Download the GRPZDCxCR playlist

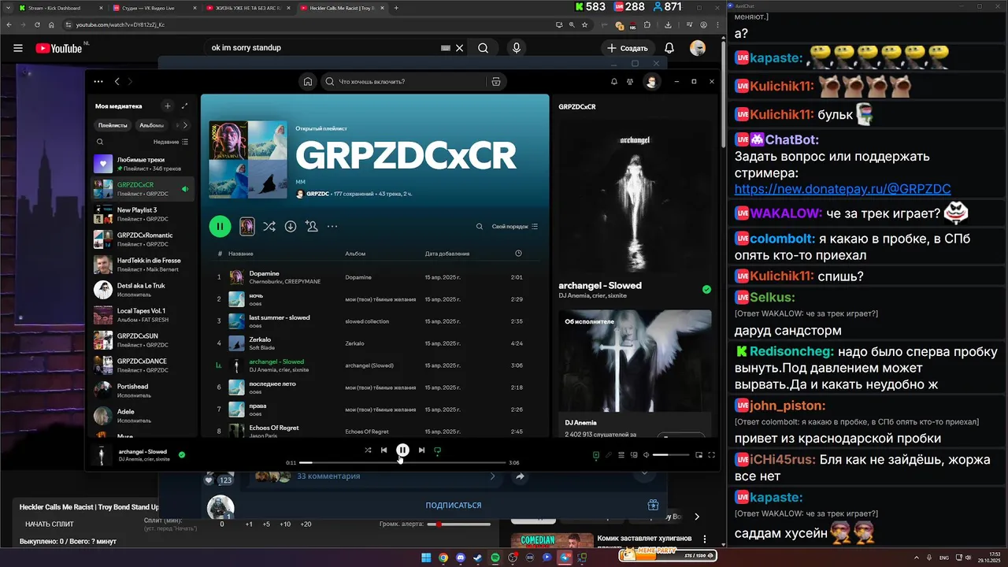291,226
